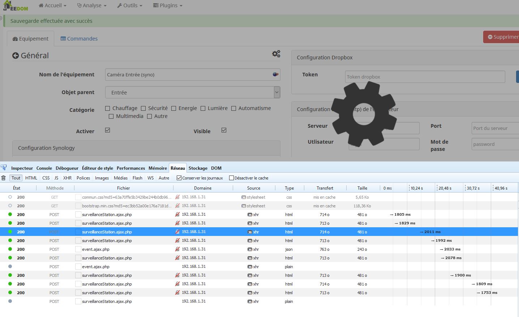This screenshot has height=317, width=519.
Task: Filter network requests by JS
Action: tap(56, 178)
